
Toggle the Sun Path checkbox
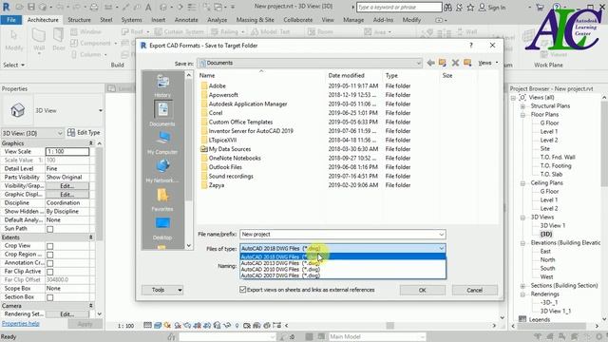tap(50, 229)
